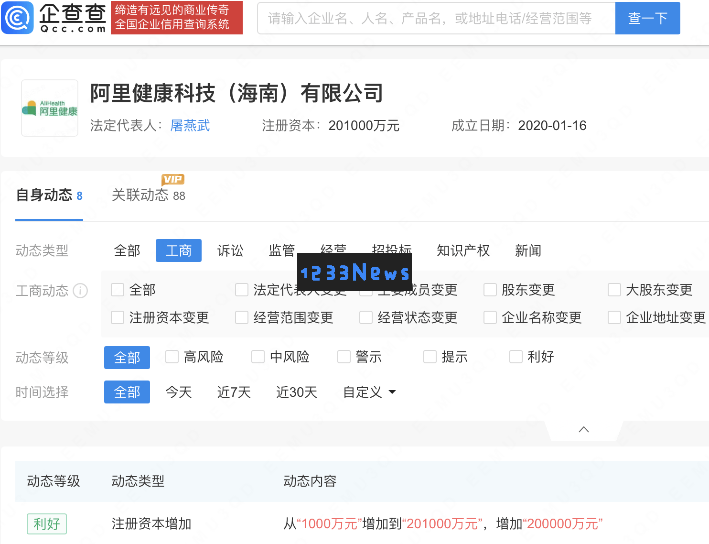Click the 动态类型 column header
The image size is (709, 544).
coord(138,481)
